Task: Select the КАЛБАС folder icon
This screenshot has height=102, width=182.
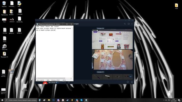Action: (x=11, y=12)
